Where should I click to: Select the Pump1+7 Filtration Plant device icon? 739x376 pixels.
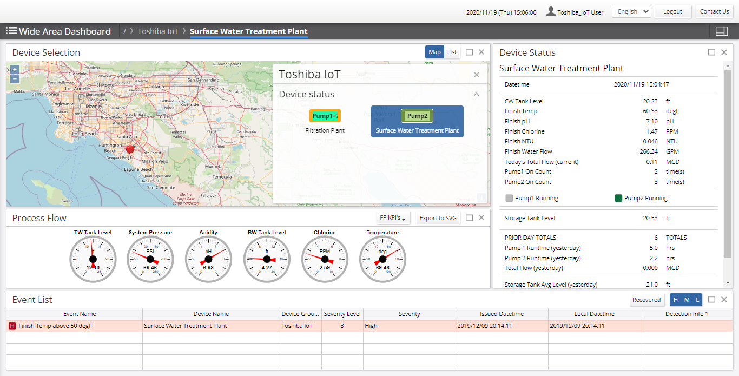[x=325, y=116]
